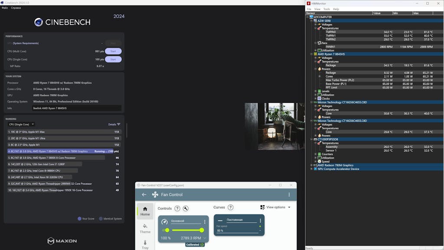Increase fan speed with the plus button
This screenshot has width=444, height=250.
pos(260,226)
